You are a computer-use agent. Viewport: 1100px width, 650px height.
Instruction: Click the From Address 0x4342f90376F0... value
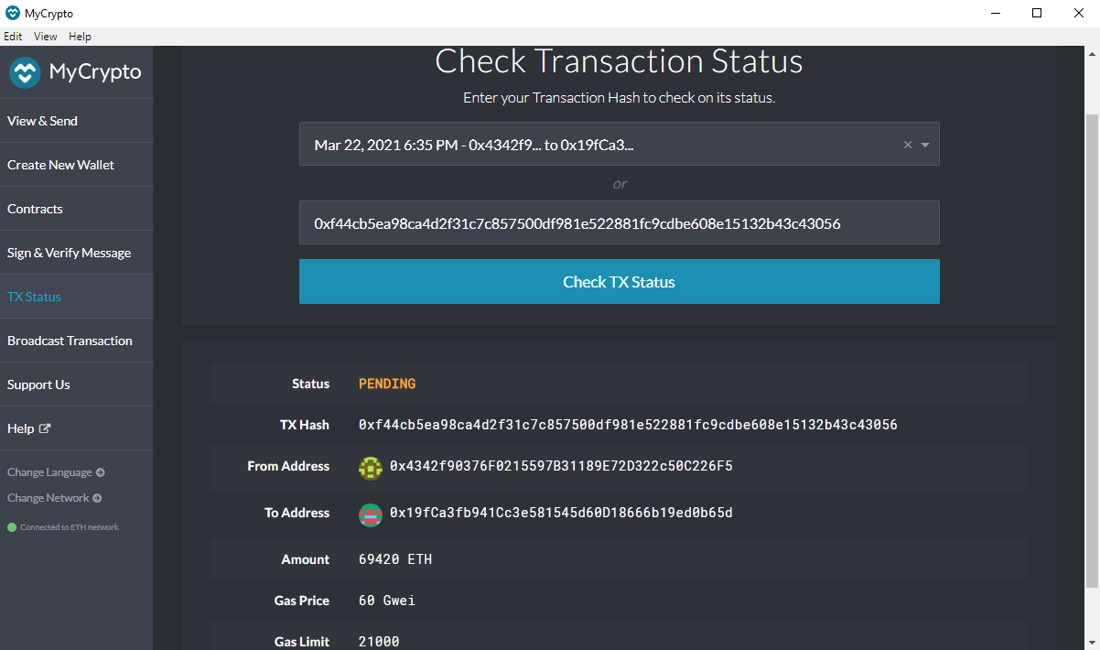[561, 466]
